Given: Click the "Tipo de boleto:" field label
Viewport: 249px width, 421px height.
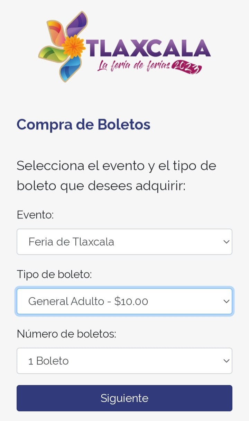Looking at the screenshot, I should (x=54, y=275).
